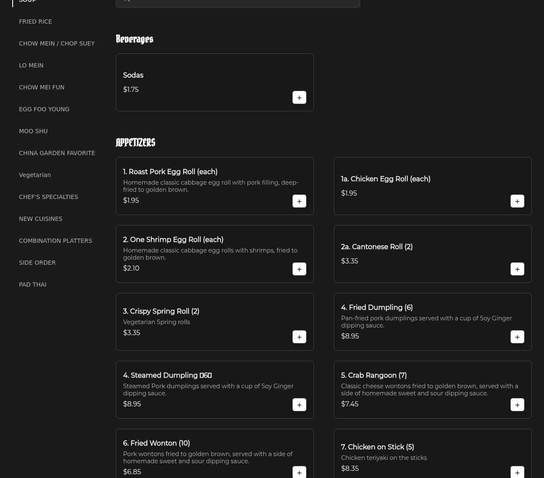The image size is (544, 478).
Task: Add Chicken on Stick to cart
Action: [x=517, y=472]
